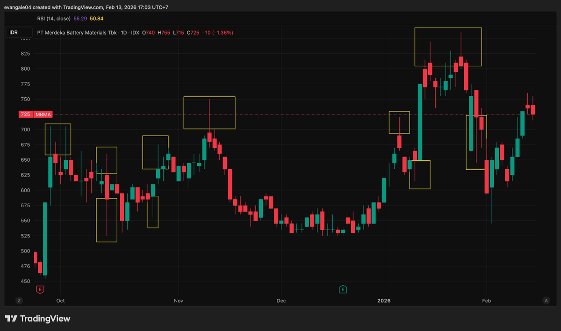Click the 500 price axis label

point(25,251)
